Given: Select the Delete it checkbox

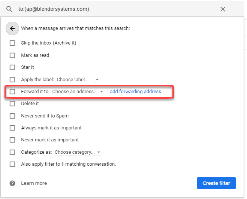Looking at the screenshot, I should [12, 104].
